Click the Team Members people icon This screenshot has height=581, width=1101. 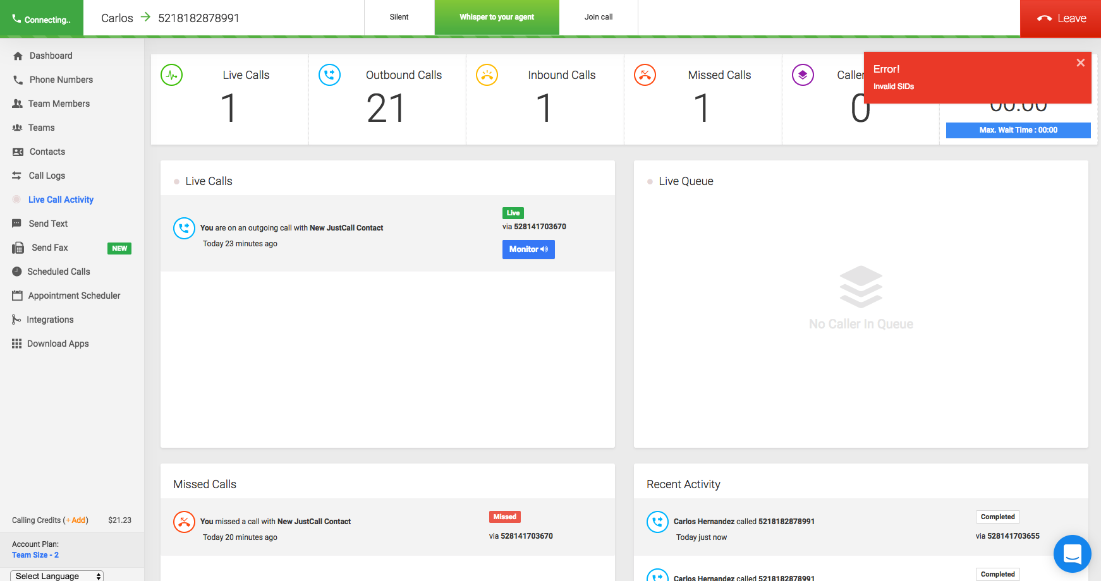tap(17, 104)
